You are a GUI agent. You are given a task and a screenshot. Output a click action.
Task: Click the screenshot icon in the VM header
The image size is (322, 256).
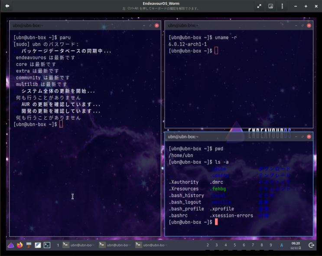(271, 6)
